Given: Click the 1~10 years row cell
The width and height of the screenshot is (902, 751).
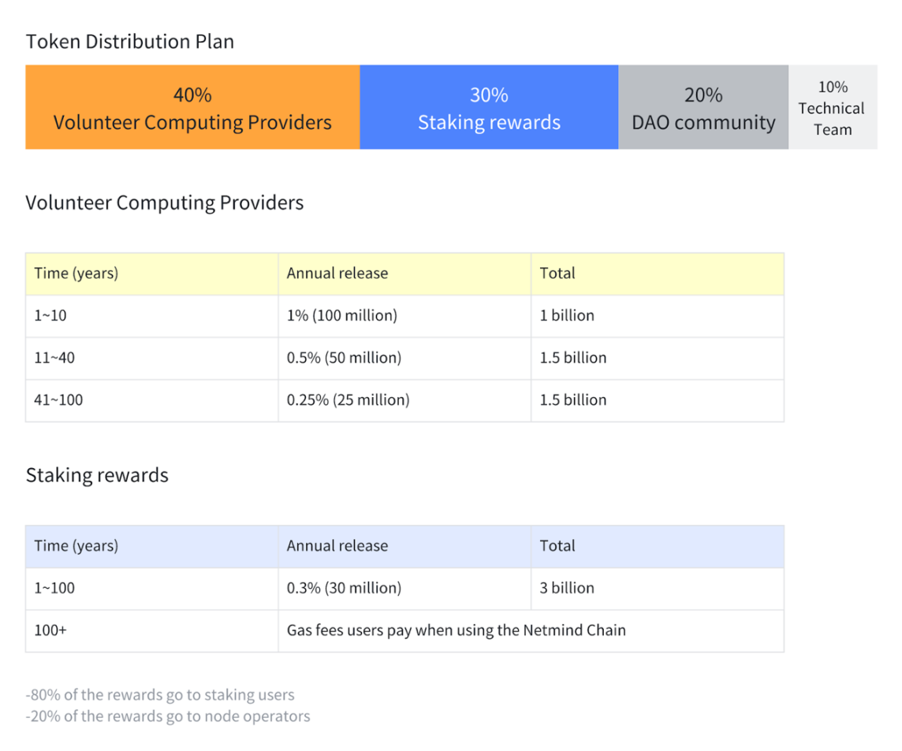Looking at the screenshot, I should tap(152, 316).
